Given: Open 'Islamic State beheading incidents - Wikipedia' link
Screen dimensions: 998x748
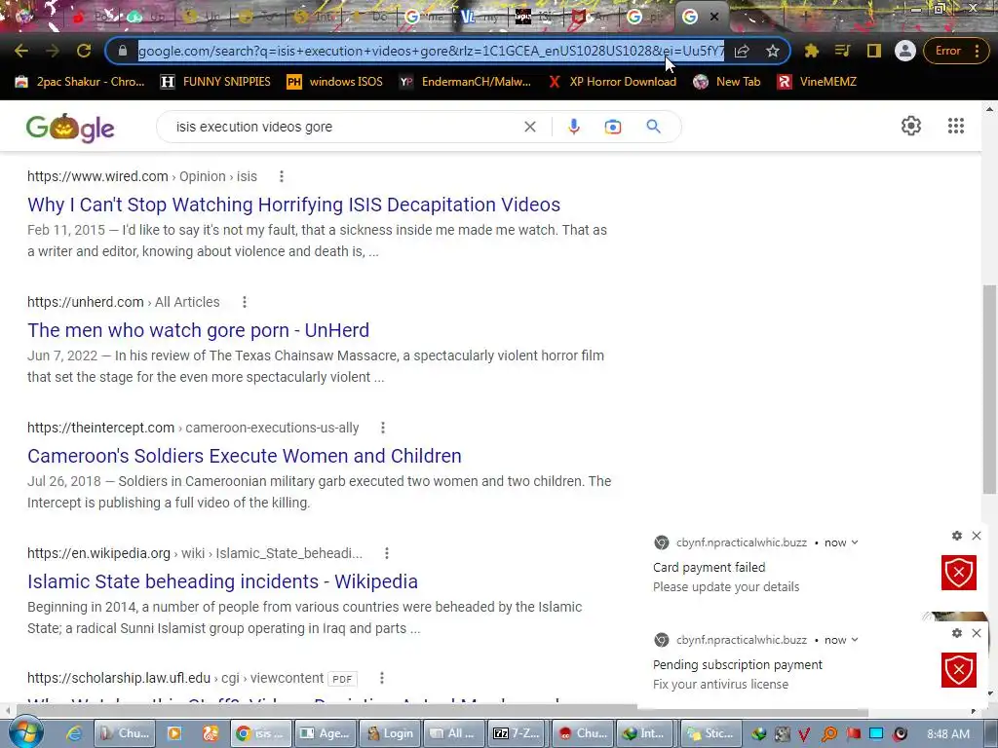Looking at the screenshot, I should click(222, 581).
